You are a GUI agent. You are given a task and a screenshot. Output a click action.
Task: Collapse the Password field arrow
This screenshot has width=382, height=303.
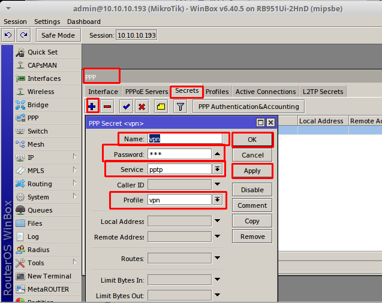point(217,154)
